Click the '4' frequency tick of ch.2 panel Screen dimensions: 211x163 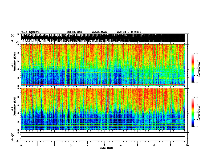coord(19,113)
